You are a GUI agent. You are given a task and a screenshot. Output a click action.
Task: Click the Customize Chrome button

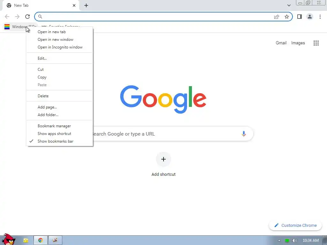click(295, 226)
